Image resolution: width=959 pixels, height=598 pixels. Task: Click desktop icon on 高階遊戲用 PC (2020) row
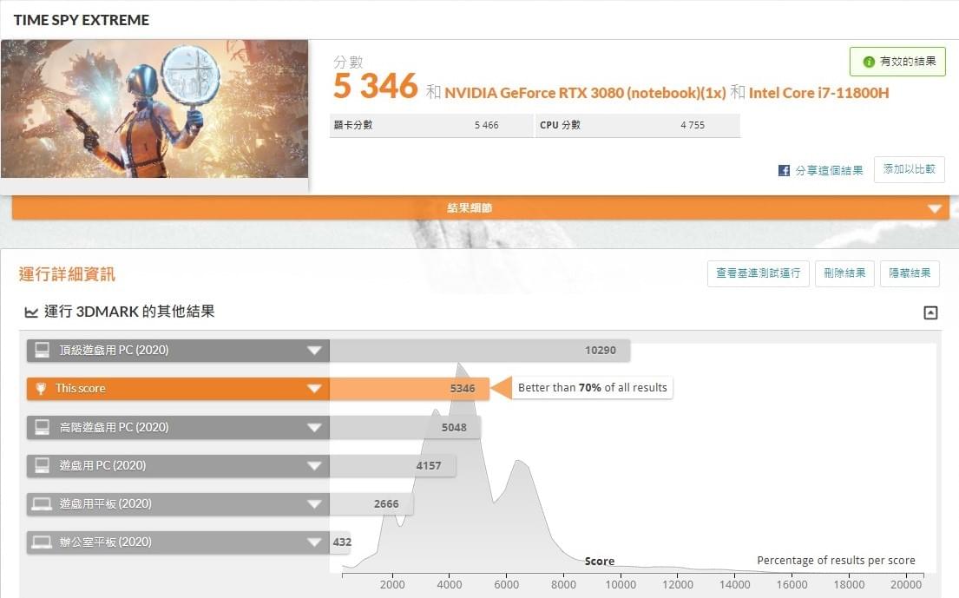coord(43,427)
